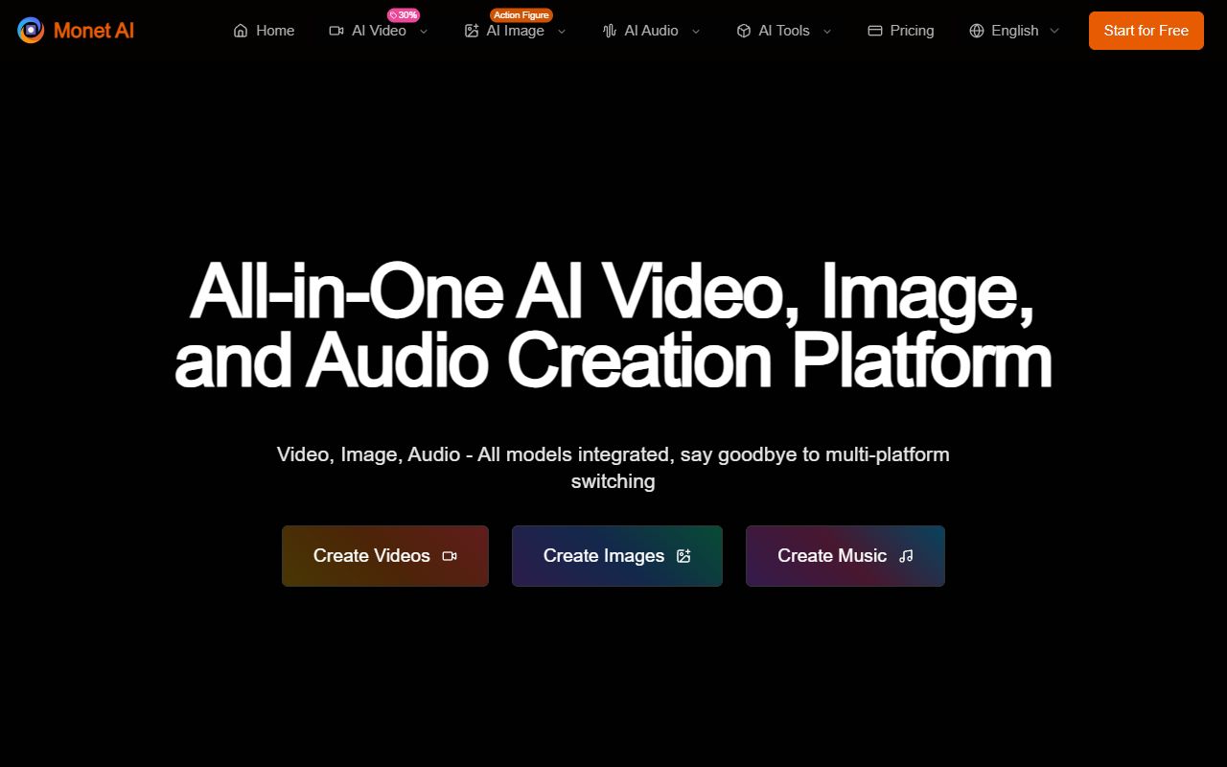1227x767 pixels.
Task: Expand the AI Audio dropdown chevron
Action: [696, 31]
